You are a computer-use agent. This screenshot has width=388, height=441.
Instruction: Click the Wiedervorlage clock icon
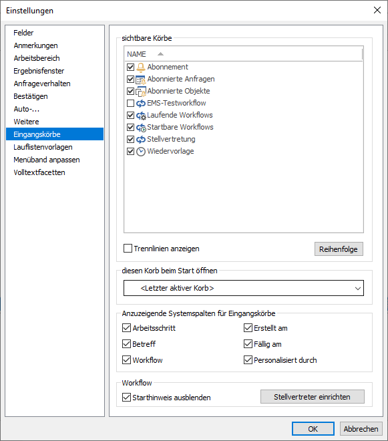(141, 152)
